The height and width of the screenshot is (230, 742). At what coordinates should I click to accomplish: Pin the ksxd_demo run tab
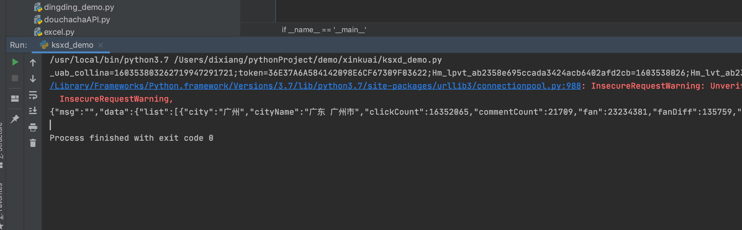pyautogui.click(x=15, y=119)
